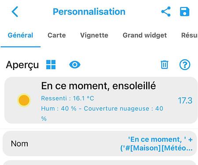Click the Personnalisation page title
The width and height of the screenshot is (198, 165).
coord(89,11)
